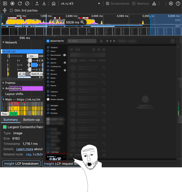Follow the Learn more link
182x192 pixels.
pos(25,149)
